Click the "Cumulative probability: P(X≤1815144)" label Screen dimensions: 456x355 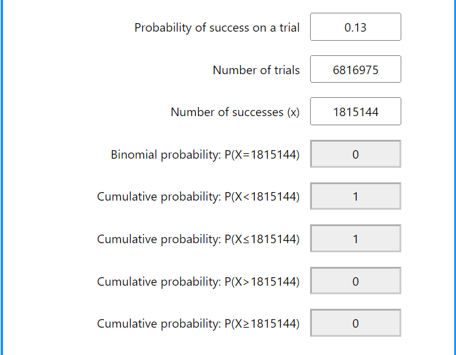pos(198,239)
